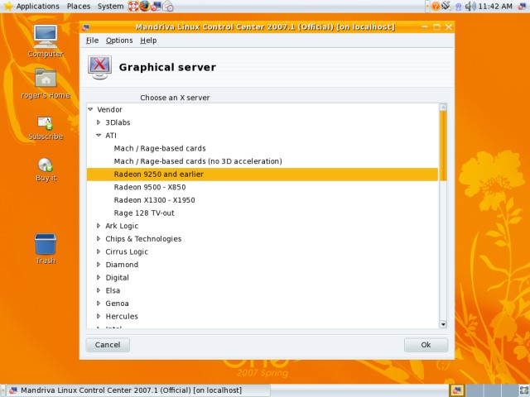
Task: Collapse the ATI vendor node
Action: point(99,135)
